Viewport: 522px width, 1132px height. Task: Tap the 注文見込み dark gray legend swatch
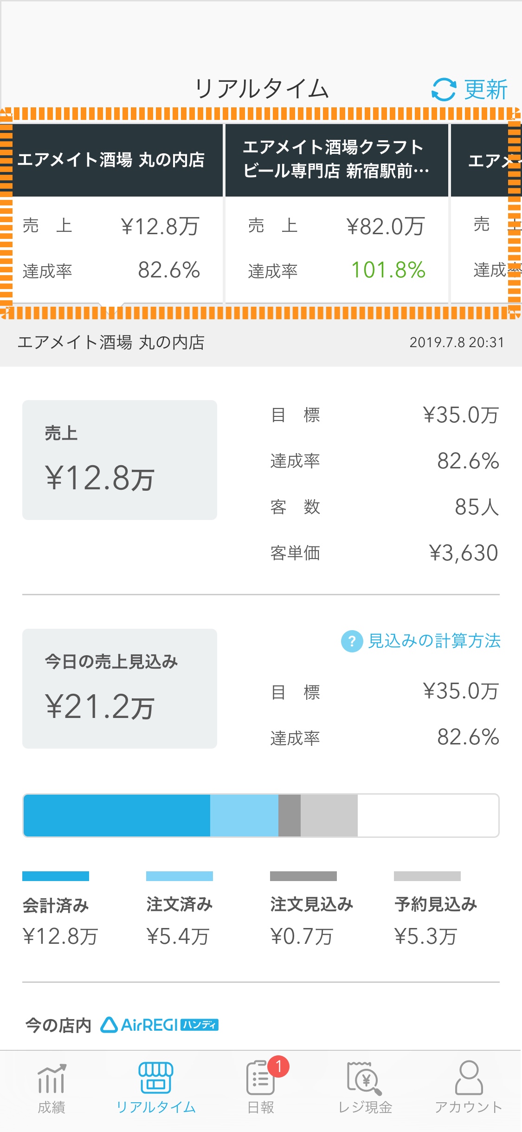tap(303, 876)
